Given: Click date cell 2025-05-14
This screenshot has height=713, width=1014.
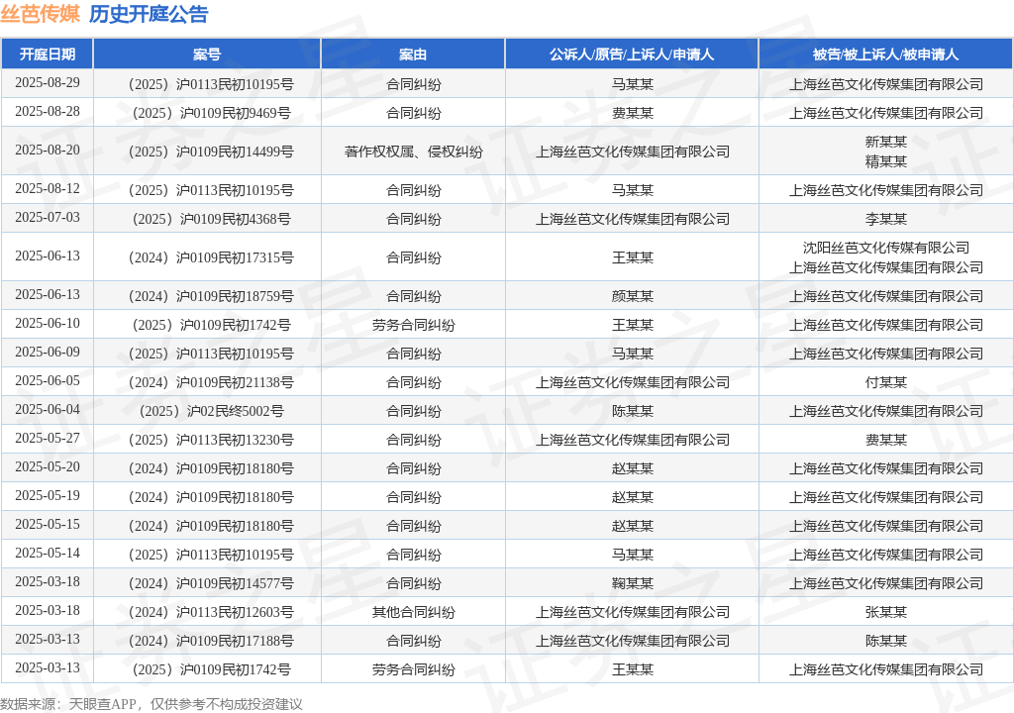Looking at the screenshot, I should point(48,554).
